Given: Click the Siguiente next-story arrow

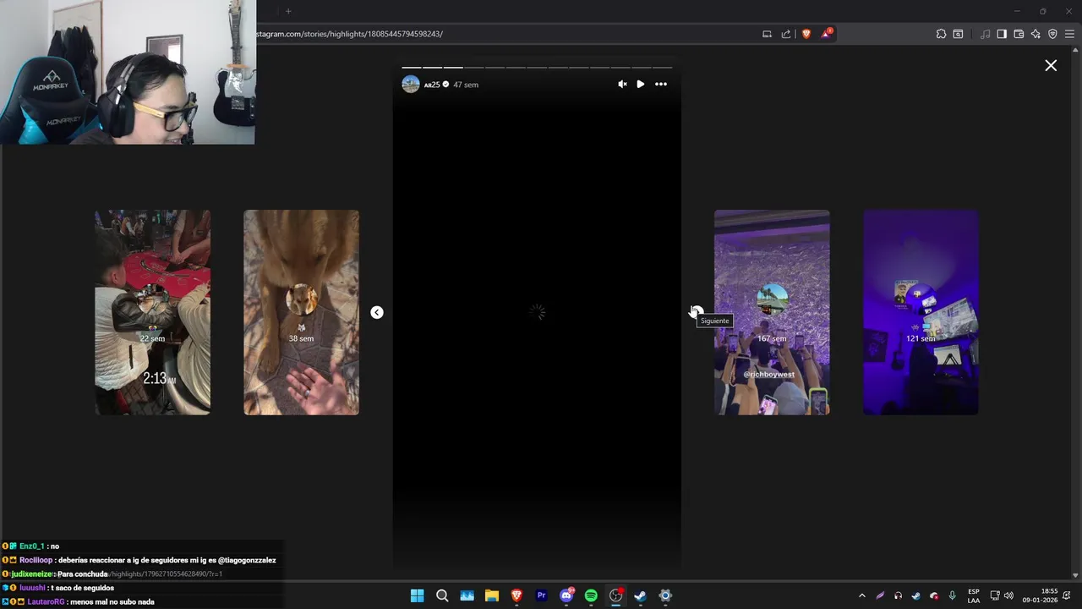Looking at the screenshot, I should 696,312.
